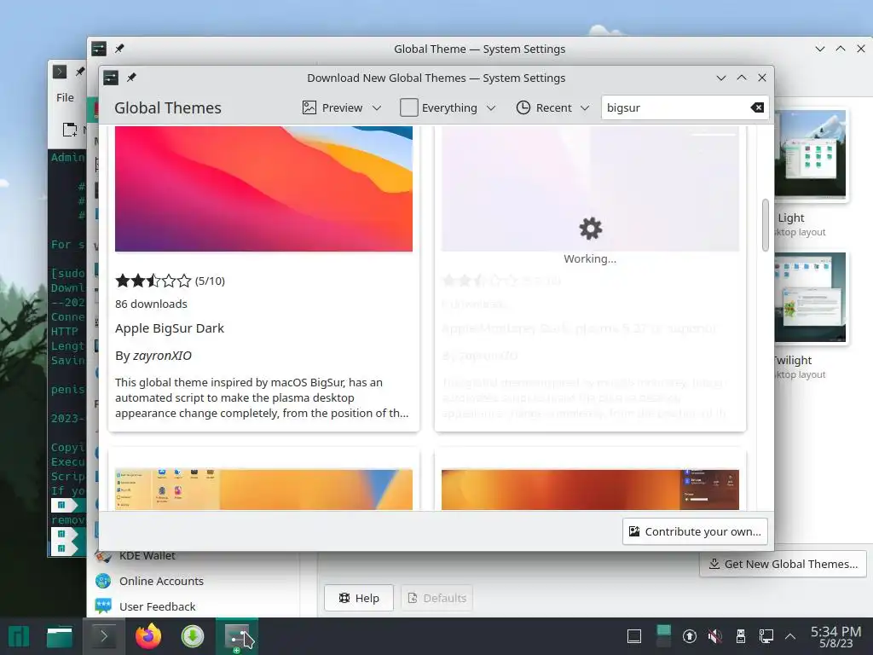Open the Everything filter dropdown
This screenshot has width=873, height=655.
(448, 107)
